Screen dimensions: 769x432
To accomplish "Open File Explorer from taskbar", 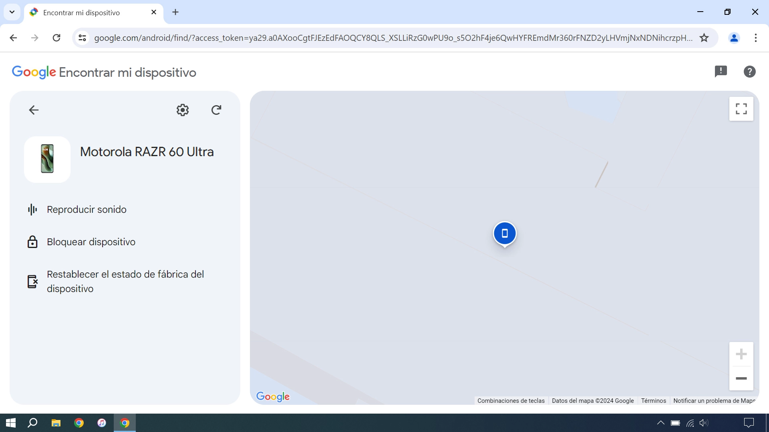I will (x=56, y=423).
